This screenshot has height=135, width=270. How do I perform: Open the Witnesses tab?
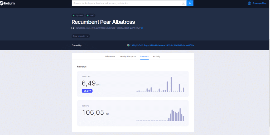110,56
